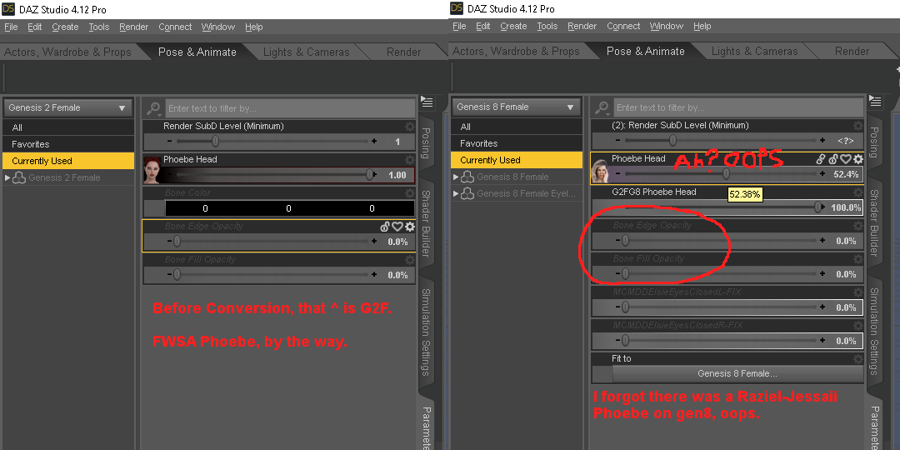Open File menu in Genesis 2 window

[x=11, y=27]
